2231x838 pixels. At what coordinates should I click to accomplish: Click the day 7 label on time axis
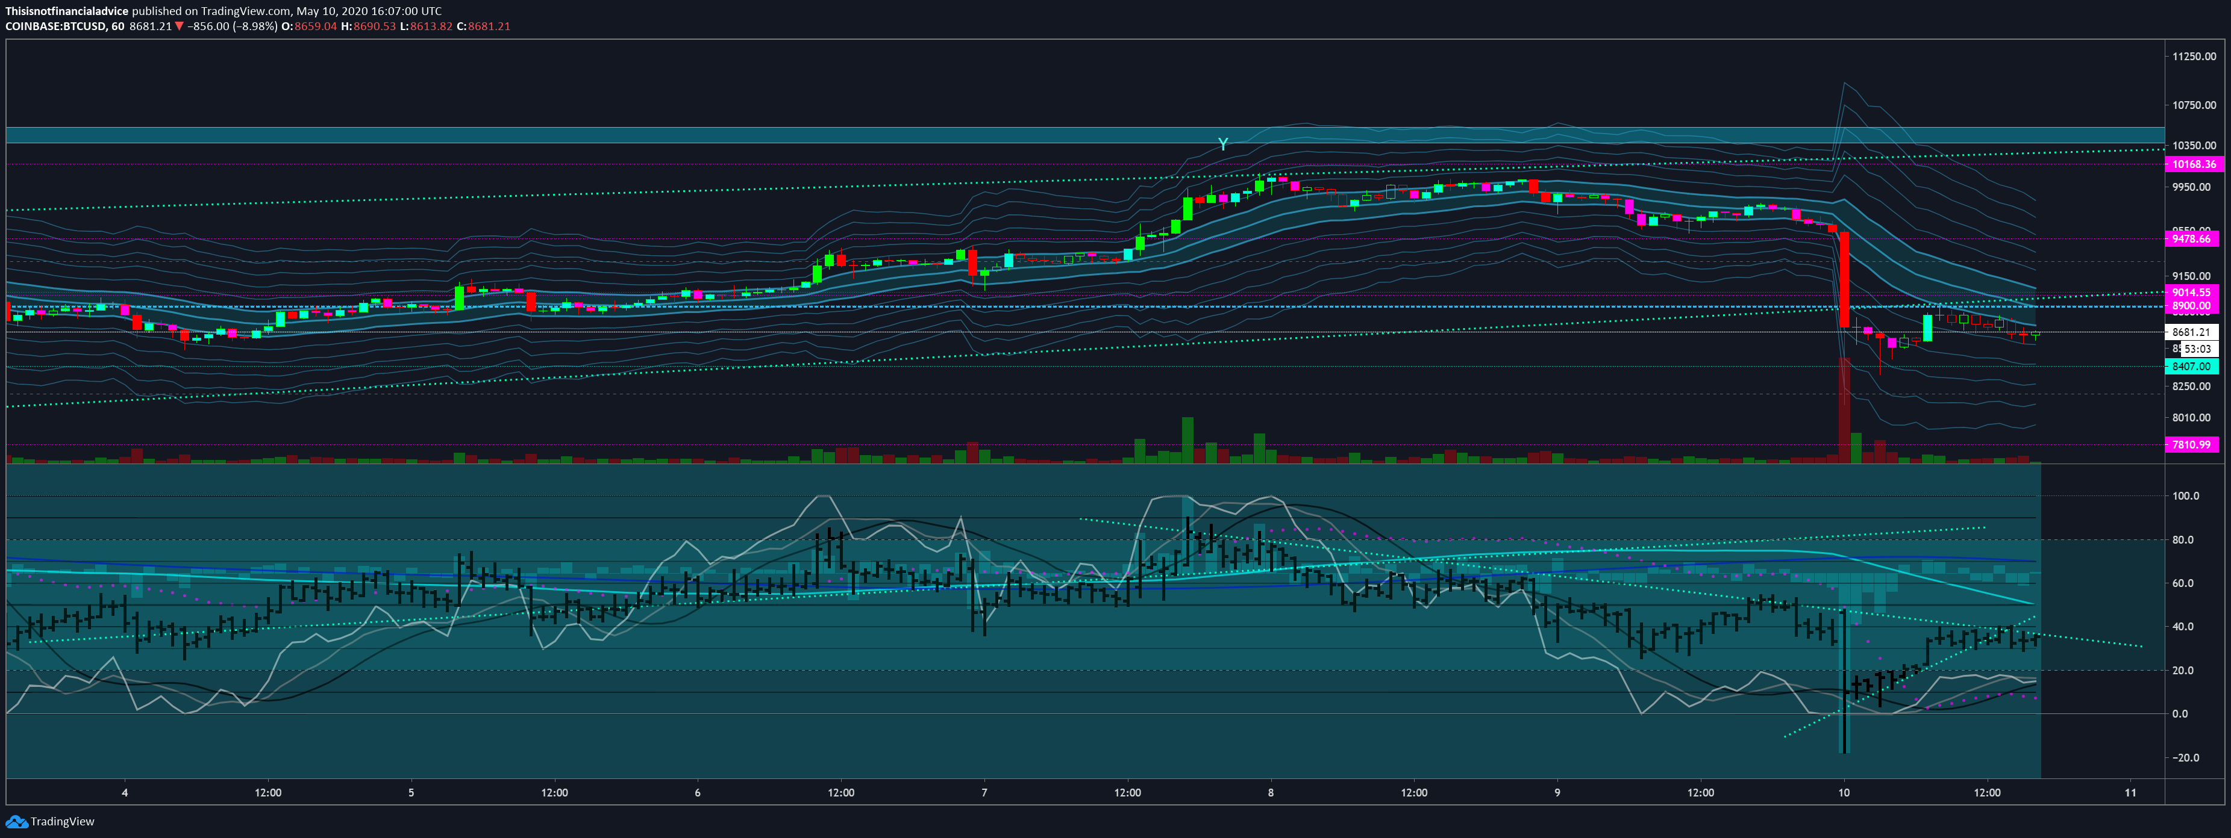pos(984,793)
